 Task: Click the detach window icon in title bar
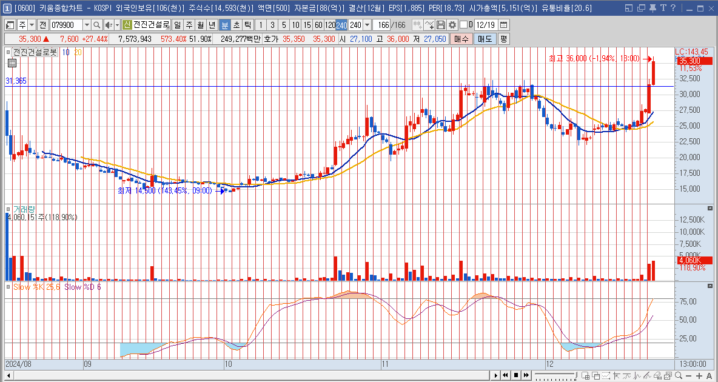(642, 8)
